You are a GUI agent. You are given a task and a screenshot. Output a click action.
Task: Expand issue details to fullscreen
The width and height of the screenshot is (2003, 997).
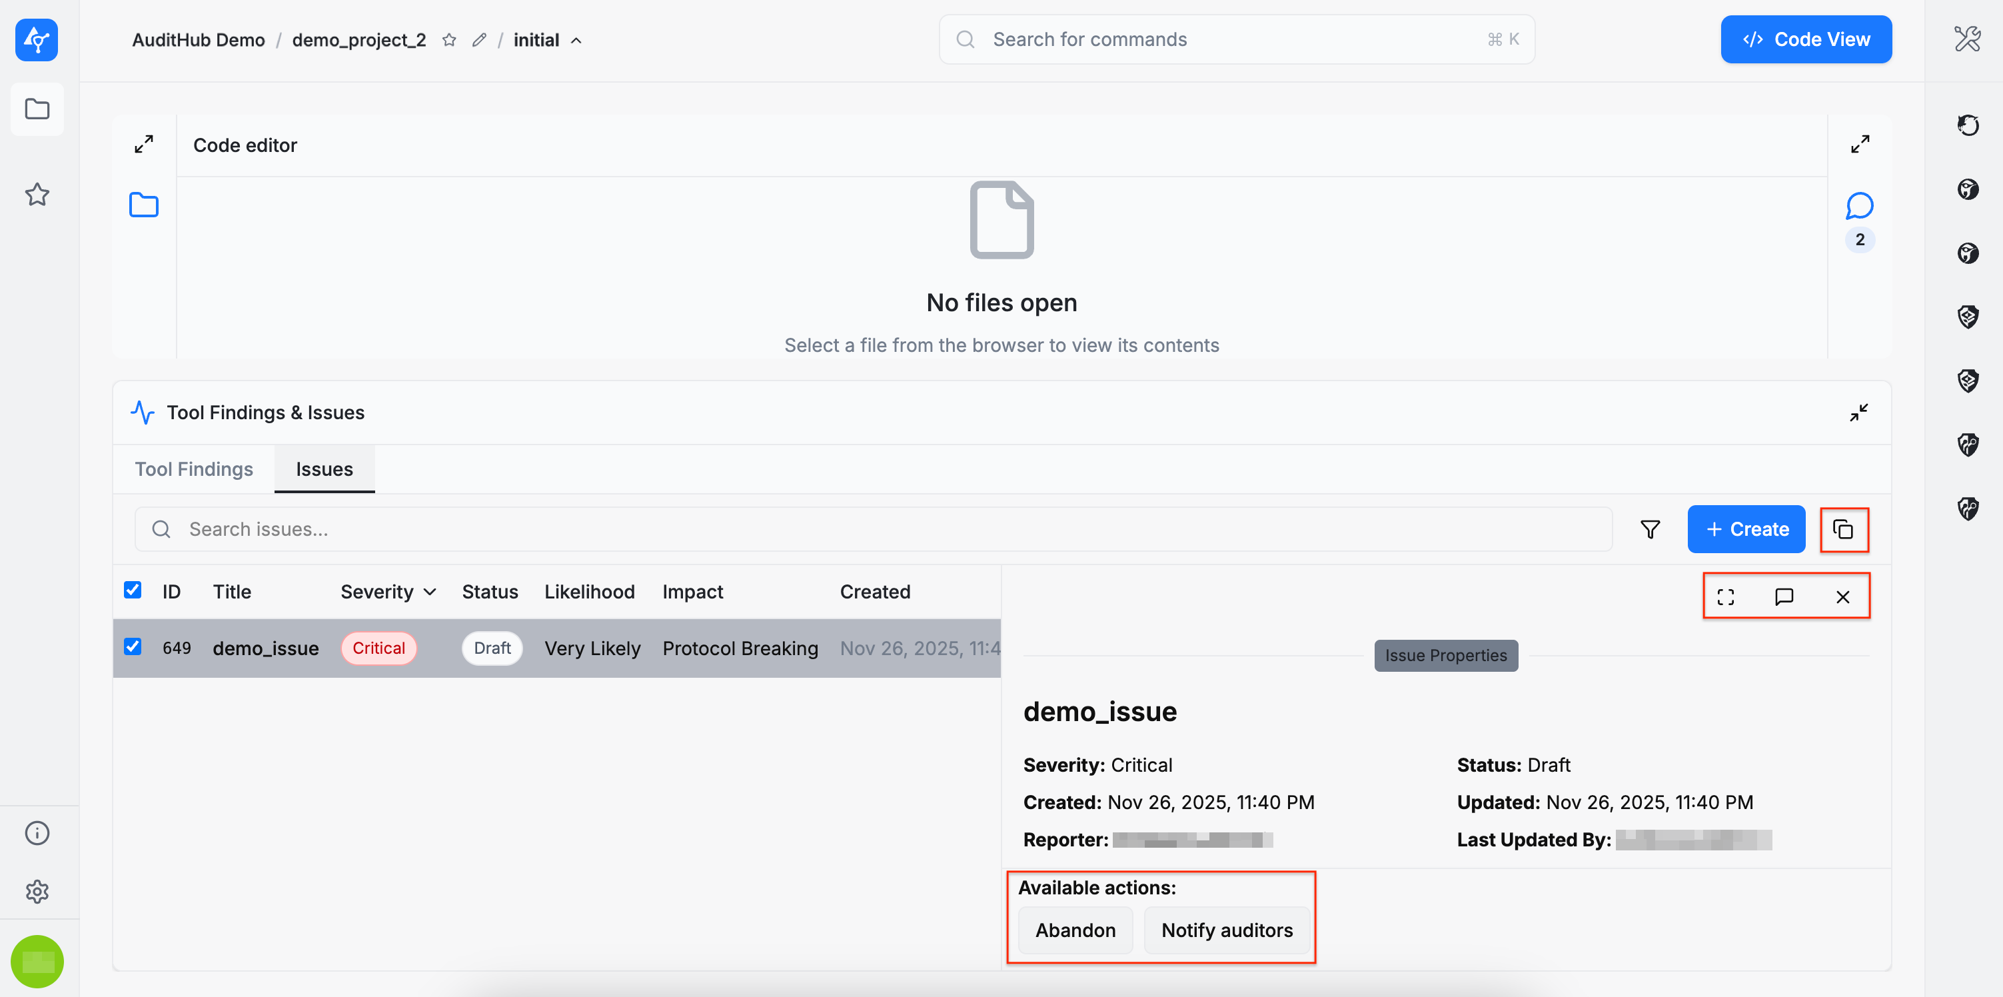[x=1725, y=596]
